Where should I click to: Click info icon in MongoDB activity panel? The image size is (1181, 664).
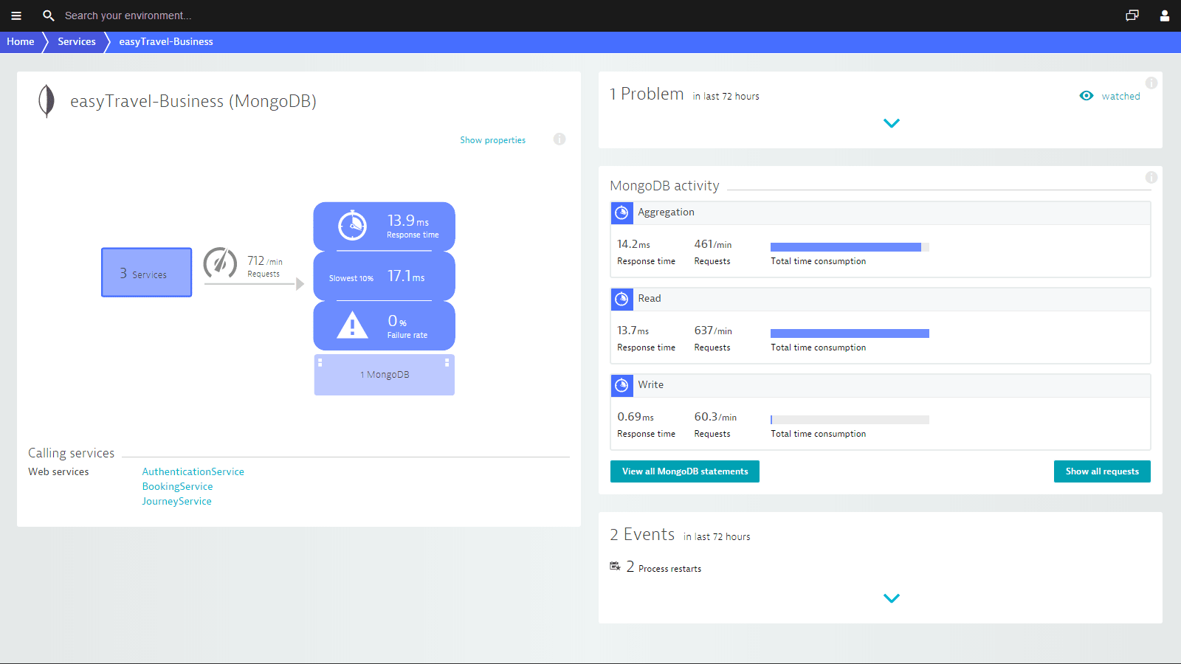click(1151, 177)
